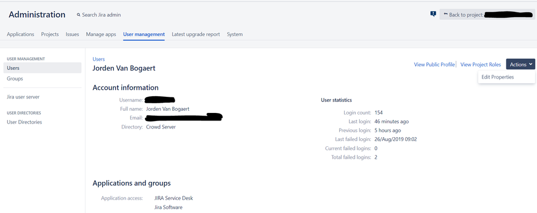This screenshot has width=537, height=213.
Task: Click the Applications and groups heading
Action: [132, 183]
